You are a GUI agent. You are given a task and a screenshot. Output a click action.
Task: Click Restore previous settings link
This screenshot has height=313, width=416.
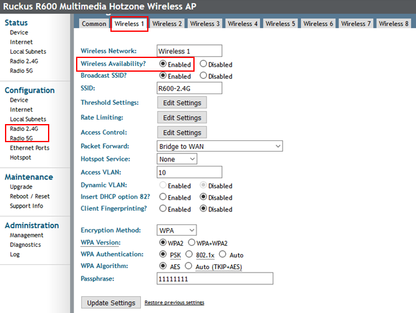(x=174, y=302)
